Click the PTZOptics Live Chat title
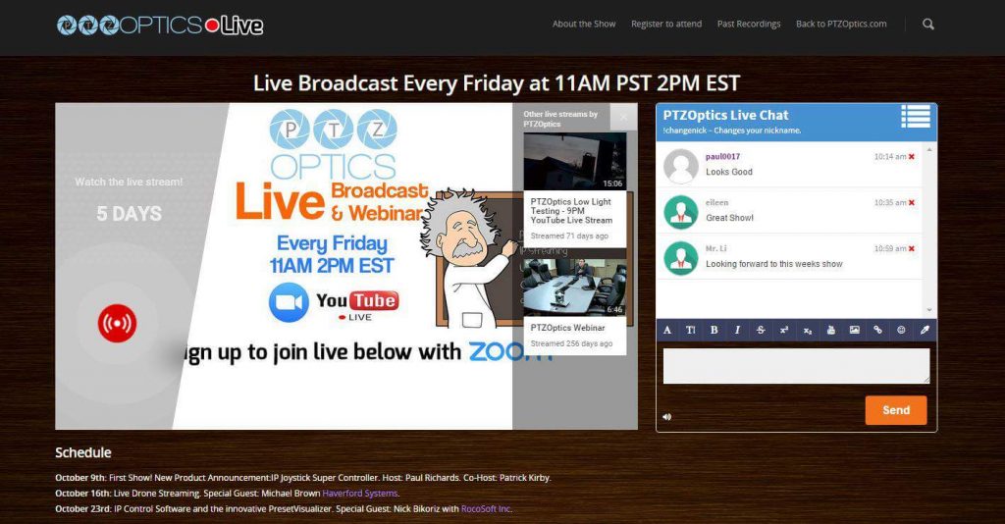Screen dimensions: 1005x524 tap(725, 116)
